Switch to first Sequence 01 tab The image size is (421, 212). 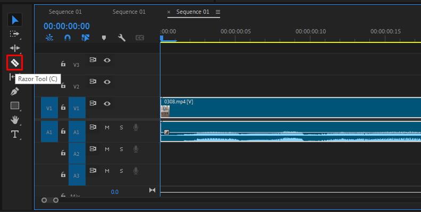65,12
